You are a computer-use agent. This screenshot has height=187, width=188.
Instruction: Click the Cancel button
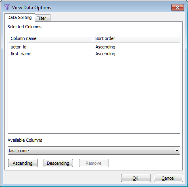click(x=168, y=178)
